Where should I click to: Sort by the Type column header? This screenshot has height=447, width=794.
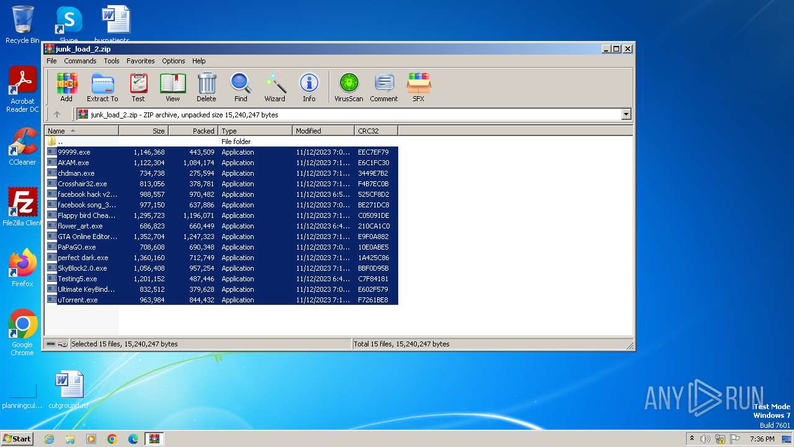255,131
